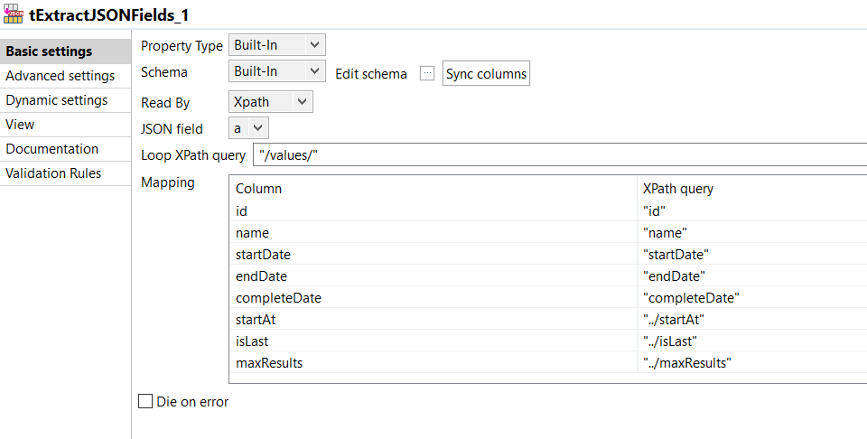
Task: Go to the Documentation tab
Action: point(52,149)
